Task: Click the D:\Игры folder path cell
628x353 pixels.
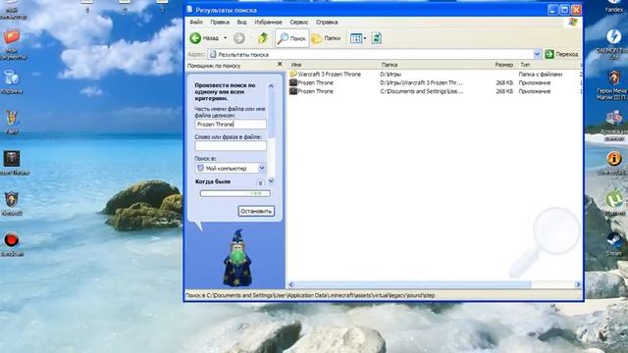Action: click(x=391, y=75)
